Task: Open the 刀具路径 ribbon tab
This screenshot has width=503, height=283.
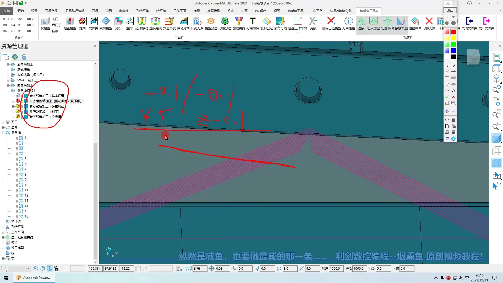Action: (51, 11)
